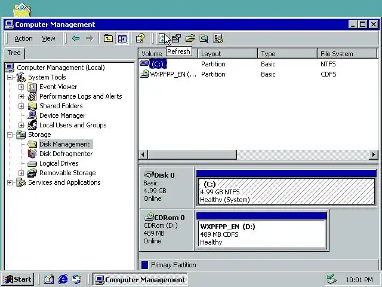The width and height of the screenshot is (382, 287).
Task: Expand the Removable Storage node
Action: click(21, 173)
